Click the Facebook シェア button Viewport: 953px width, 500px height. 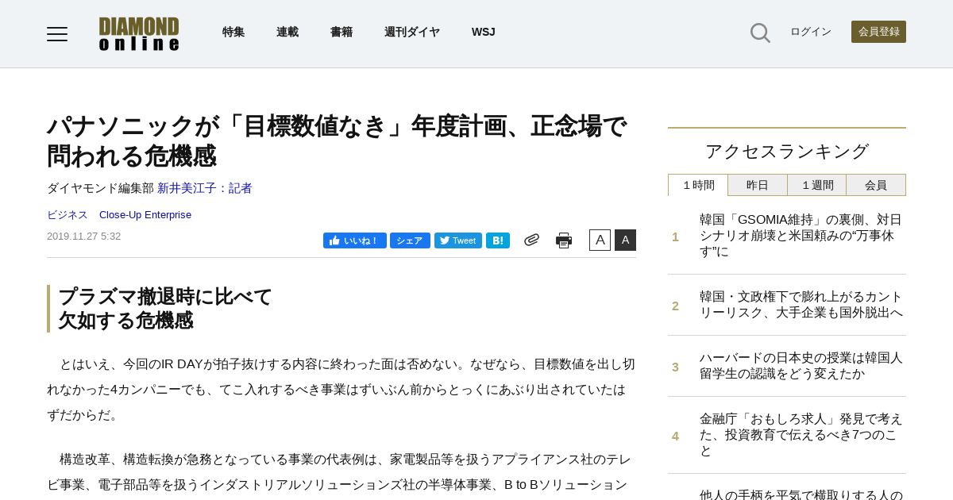[x=410, y=240]
